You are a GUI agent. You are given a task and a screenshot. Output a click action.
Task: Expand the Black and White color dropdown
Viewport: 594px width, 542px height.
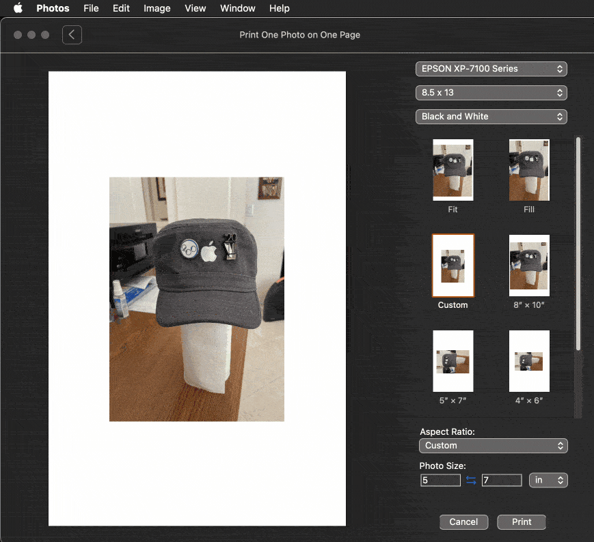(x=491, y=117)
